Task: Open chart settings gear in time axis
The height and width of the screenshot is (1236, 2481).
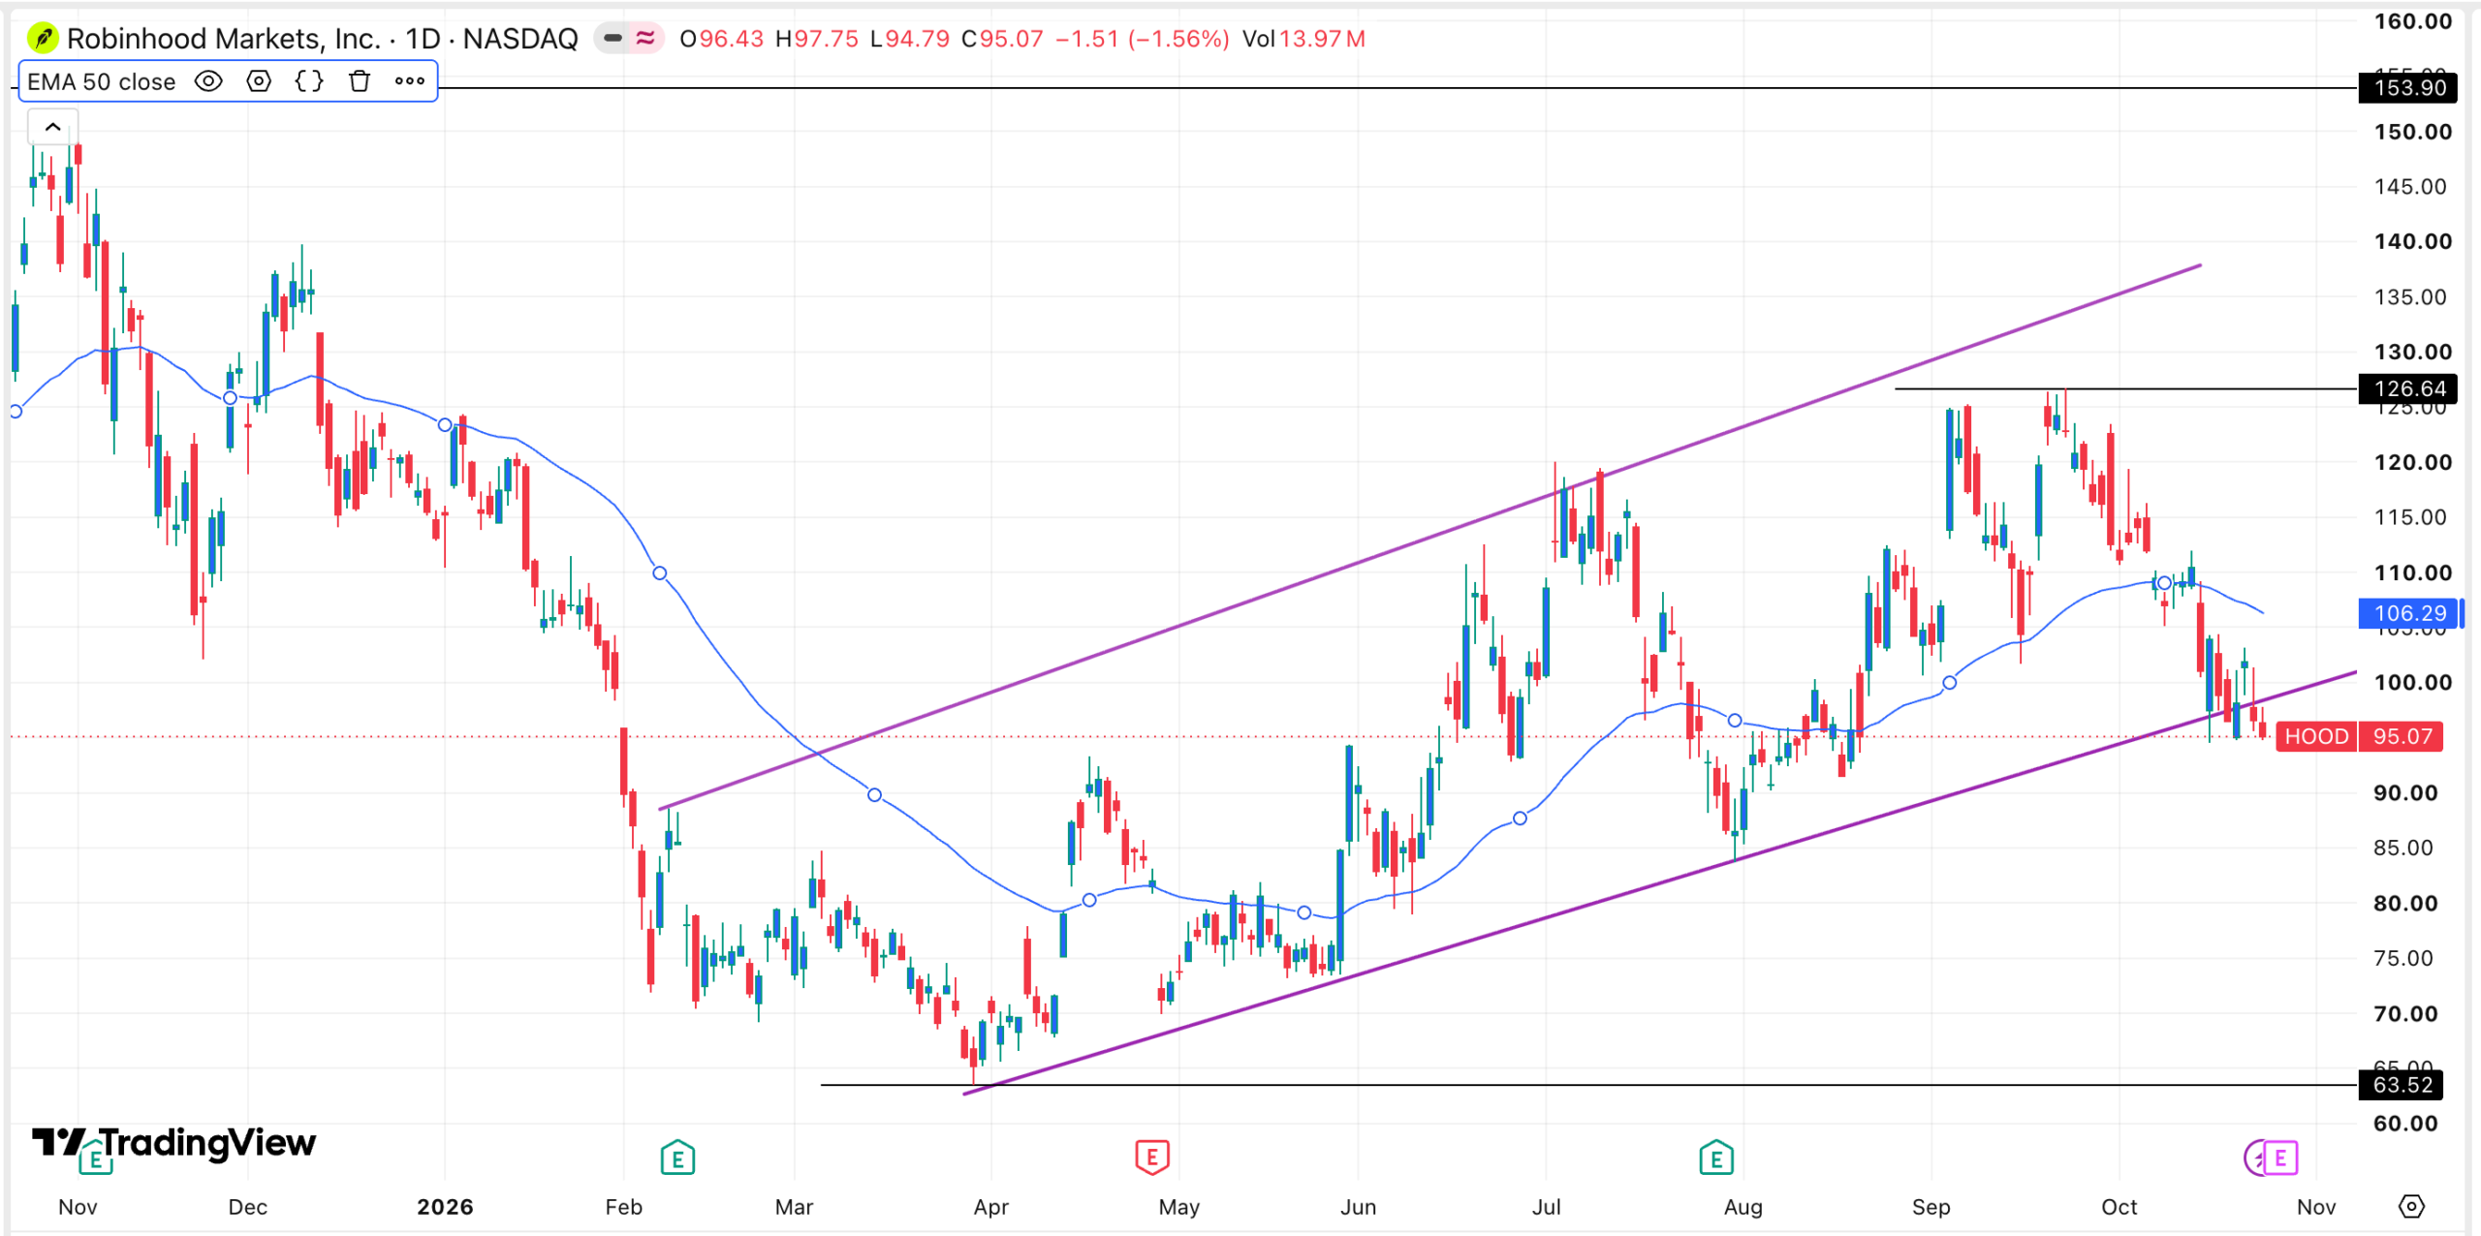Action: tap(2411, 1206)
